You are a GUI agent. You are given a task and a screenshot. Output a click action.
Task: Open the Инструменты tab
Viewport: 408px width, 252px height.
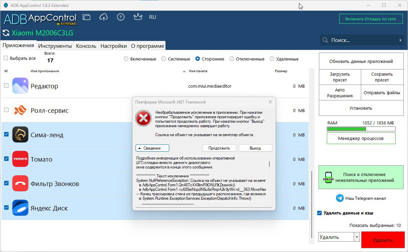(55, 46)
